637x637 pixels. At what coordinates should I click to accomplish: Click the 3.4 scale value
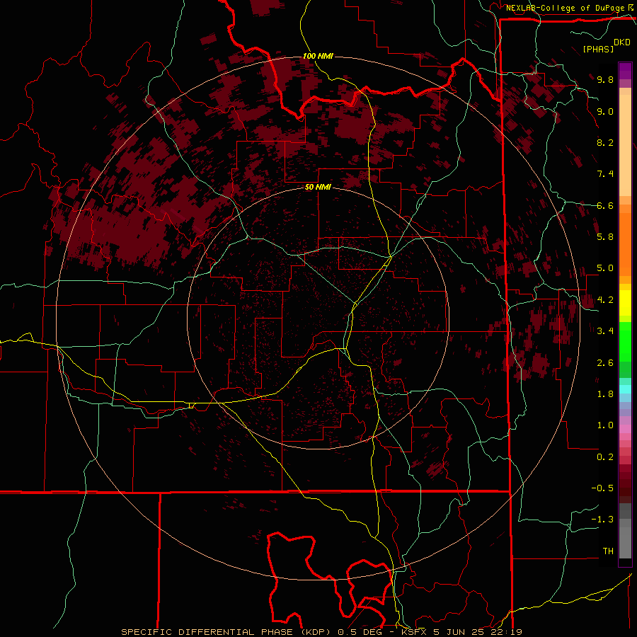coord(605,331)
